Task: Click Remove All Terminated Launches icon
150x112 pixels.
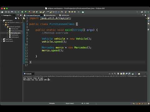Action: pyautogui.click(x=115, y=74)
